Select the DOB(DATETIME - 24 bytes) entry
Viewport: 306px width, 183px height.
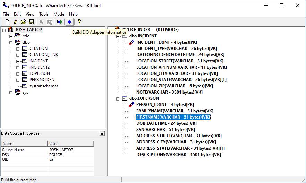167,123
